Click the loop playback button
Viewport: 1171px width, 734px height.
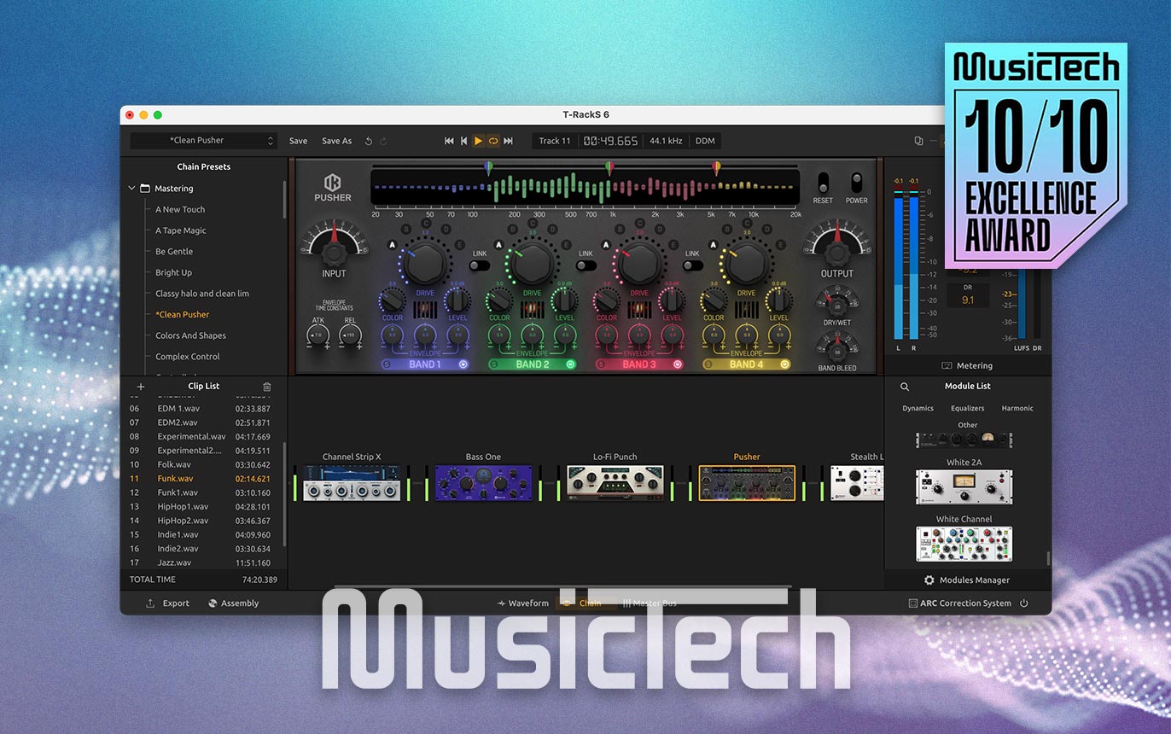coord(492,141)
